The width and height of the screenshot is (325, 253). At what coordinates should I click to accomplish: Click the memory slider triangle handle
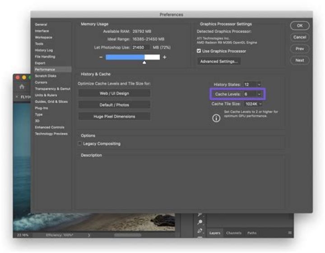point(144,62)
